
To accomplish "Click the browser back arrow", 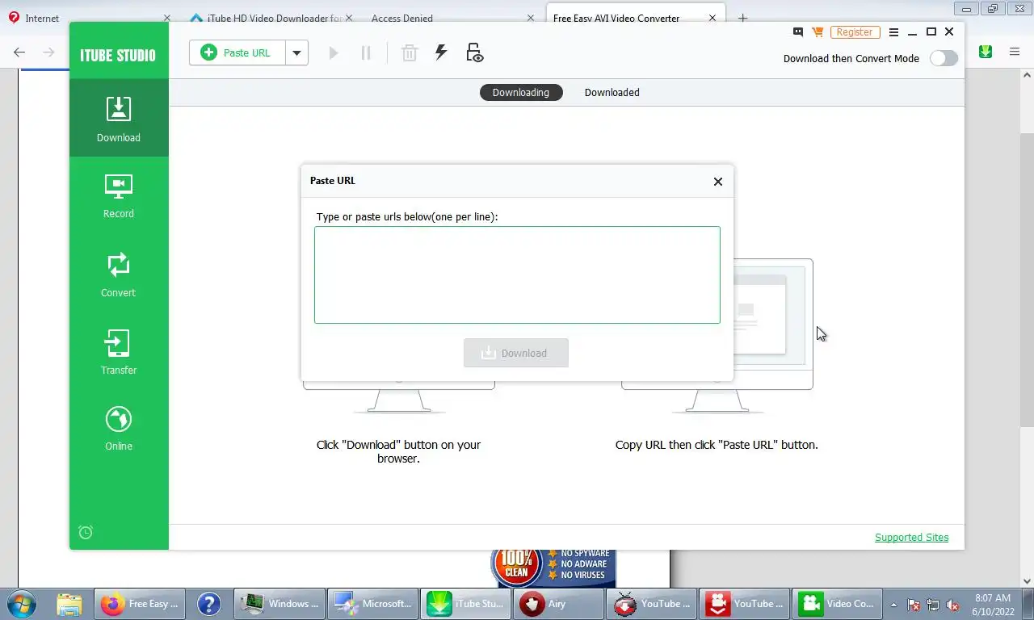I will (x=19, y=52).
